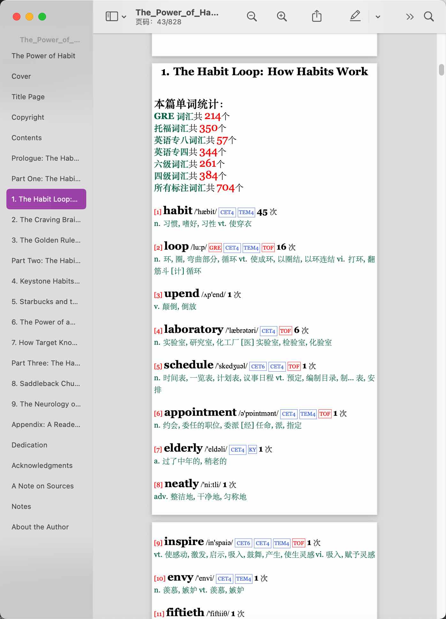Click the word 'habit' entry
The image size is (446, 619).
[178, 211]
